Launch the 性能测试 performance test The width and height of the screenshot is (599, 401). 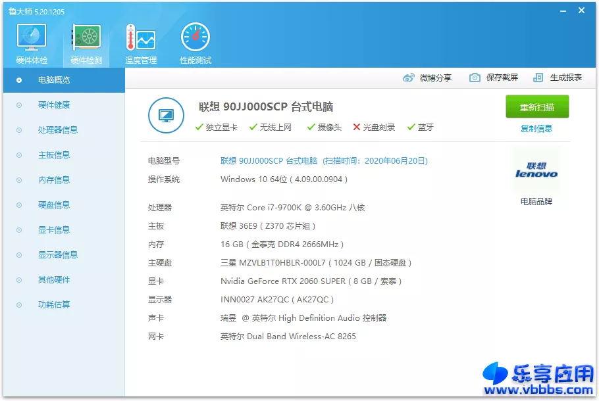click(x=194, y=41)
